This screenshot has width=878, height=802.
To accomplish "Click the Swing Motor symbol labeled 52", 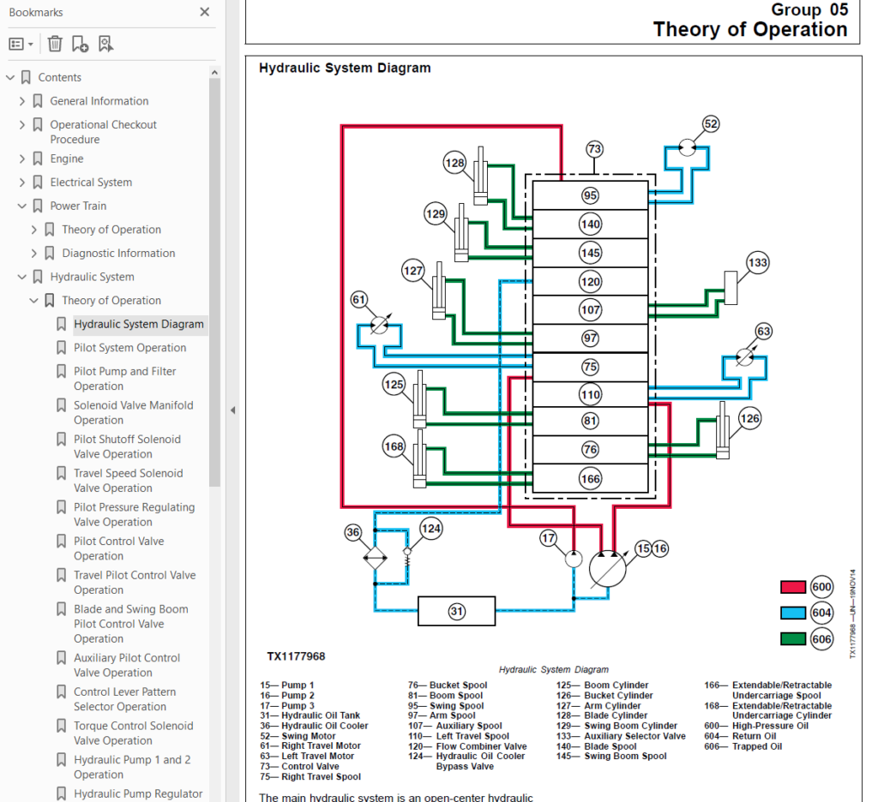I will click(x=687, y=147).
